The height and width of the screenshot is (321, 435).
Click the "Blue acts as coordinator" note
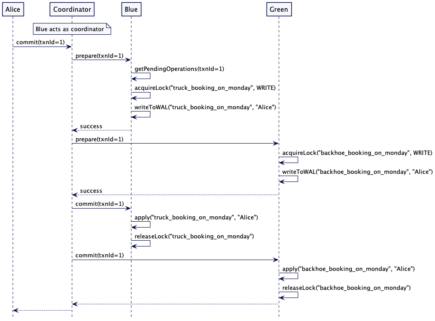click(x=72, y=29)
